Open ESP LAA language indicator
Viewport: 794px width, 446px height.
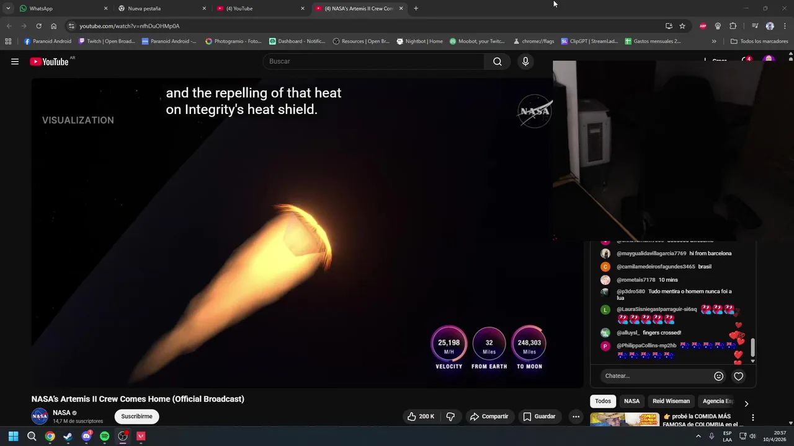[727, 436]
